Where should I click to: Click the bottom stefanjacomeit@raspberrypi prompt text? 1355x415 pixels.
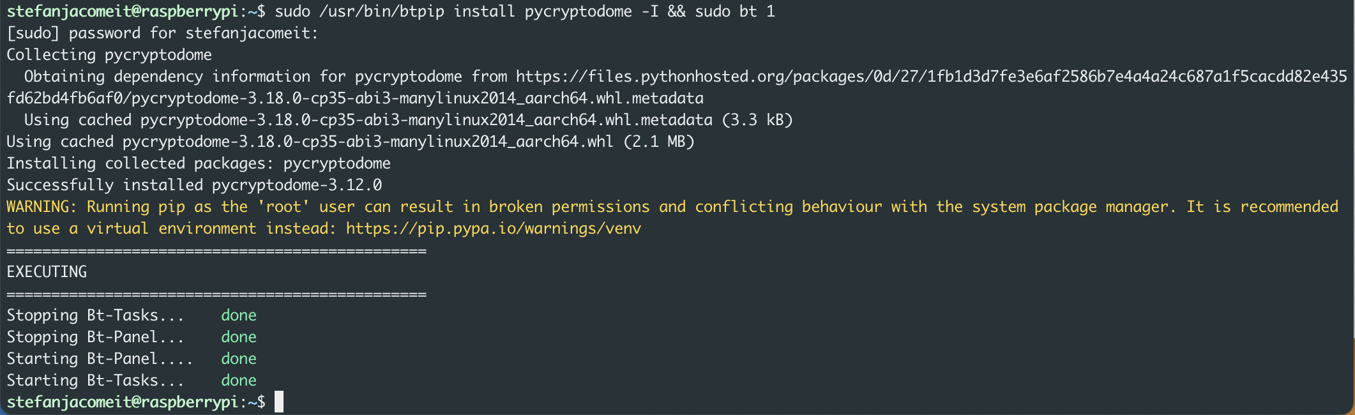(122, 402)
